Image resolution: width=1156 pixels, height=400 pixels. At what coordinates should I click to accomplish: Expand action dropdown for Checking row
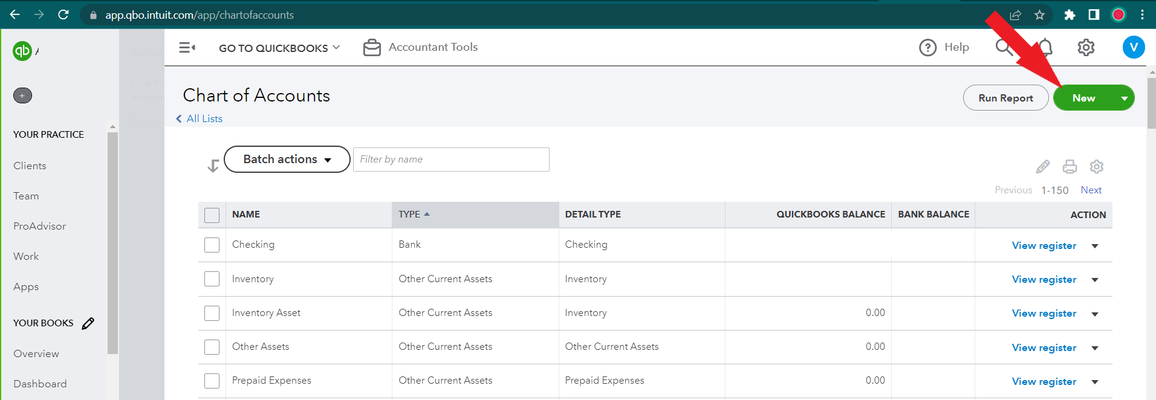[1095, 246]
